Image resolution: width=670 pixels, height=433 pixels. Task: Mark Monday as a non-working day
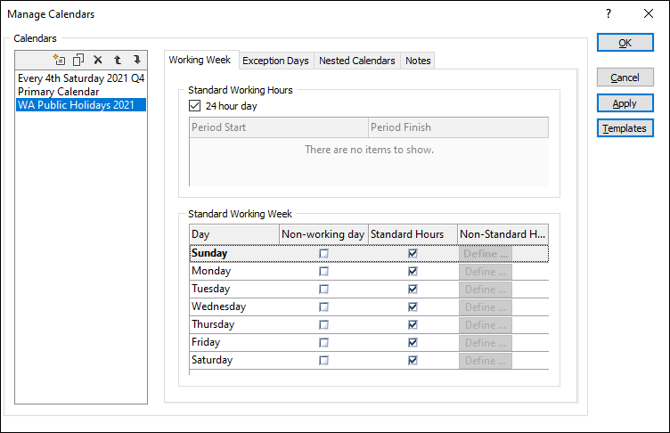pyautogui.click(x=323, y=271)
